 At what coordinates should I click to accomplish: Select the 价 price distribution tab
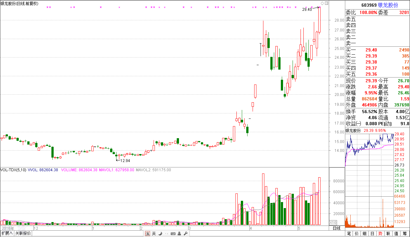point(357,234)
